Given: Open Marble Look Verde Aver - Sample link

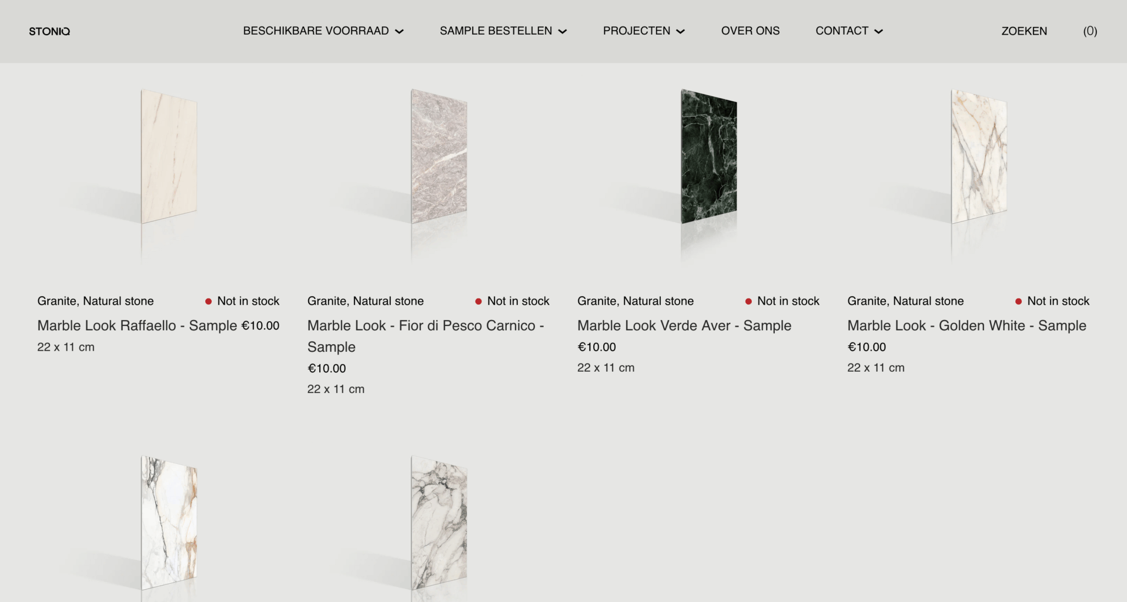Looking at the screenshot, I should (x=684, y=325).
